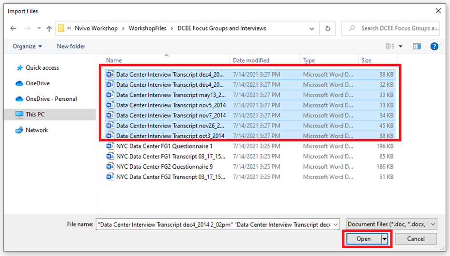
Task: Click Word icon of nov26 transcript
Action: [110, 126]
